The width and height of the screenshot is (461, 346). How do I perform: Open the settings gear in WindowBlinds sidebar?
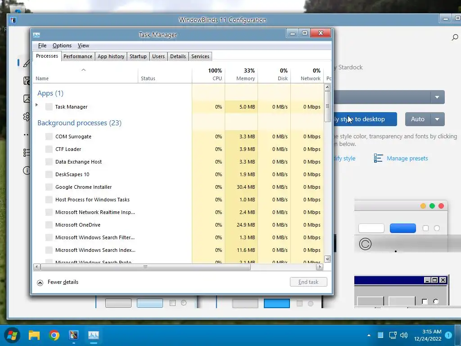[27, 117]
